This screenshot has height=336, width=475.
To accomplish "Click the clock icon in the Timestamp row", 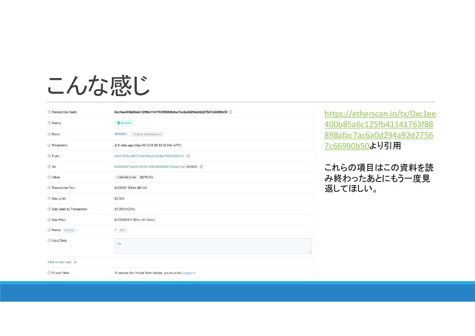I will [x=116, y=145].
